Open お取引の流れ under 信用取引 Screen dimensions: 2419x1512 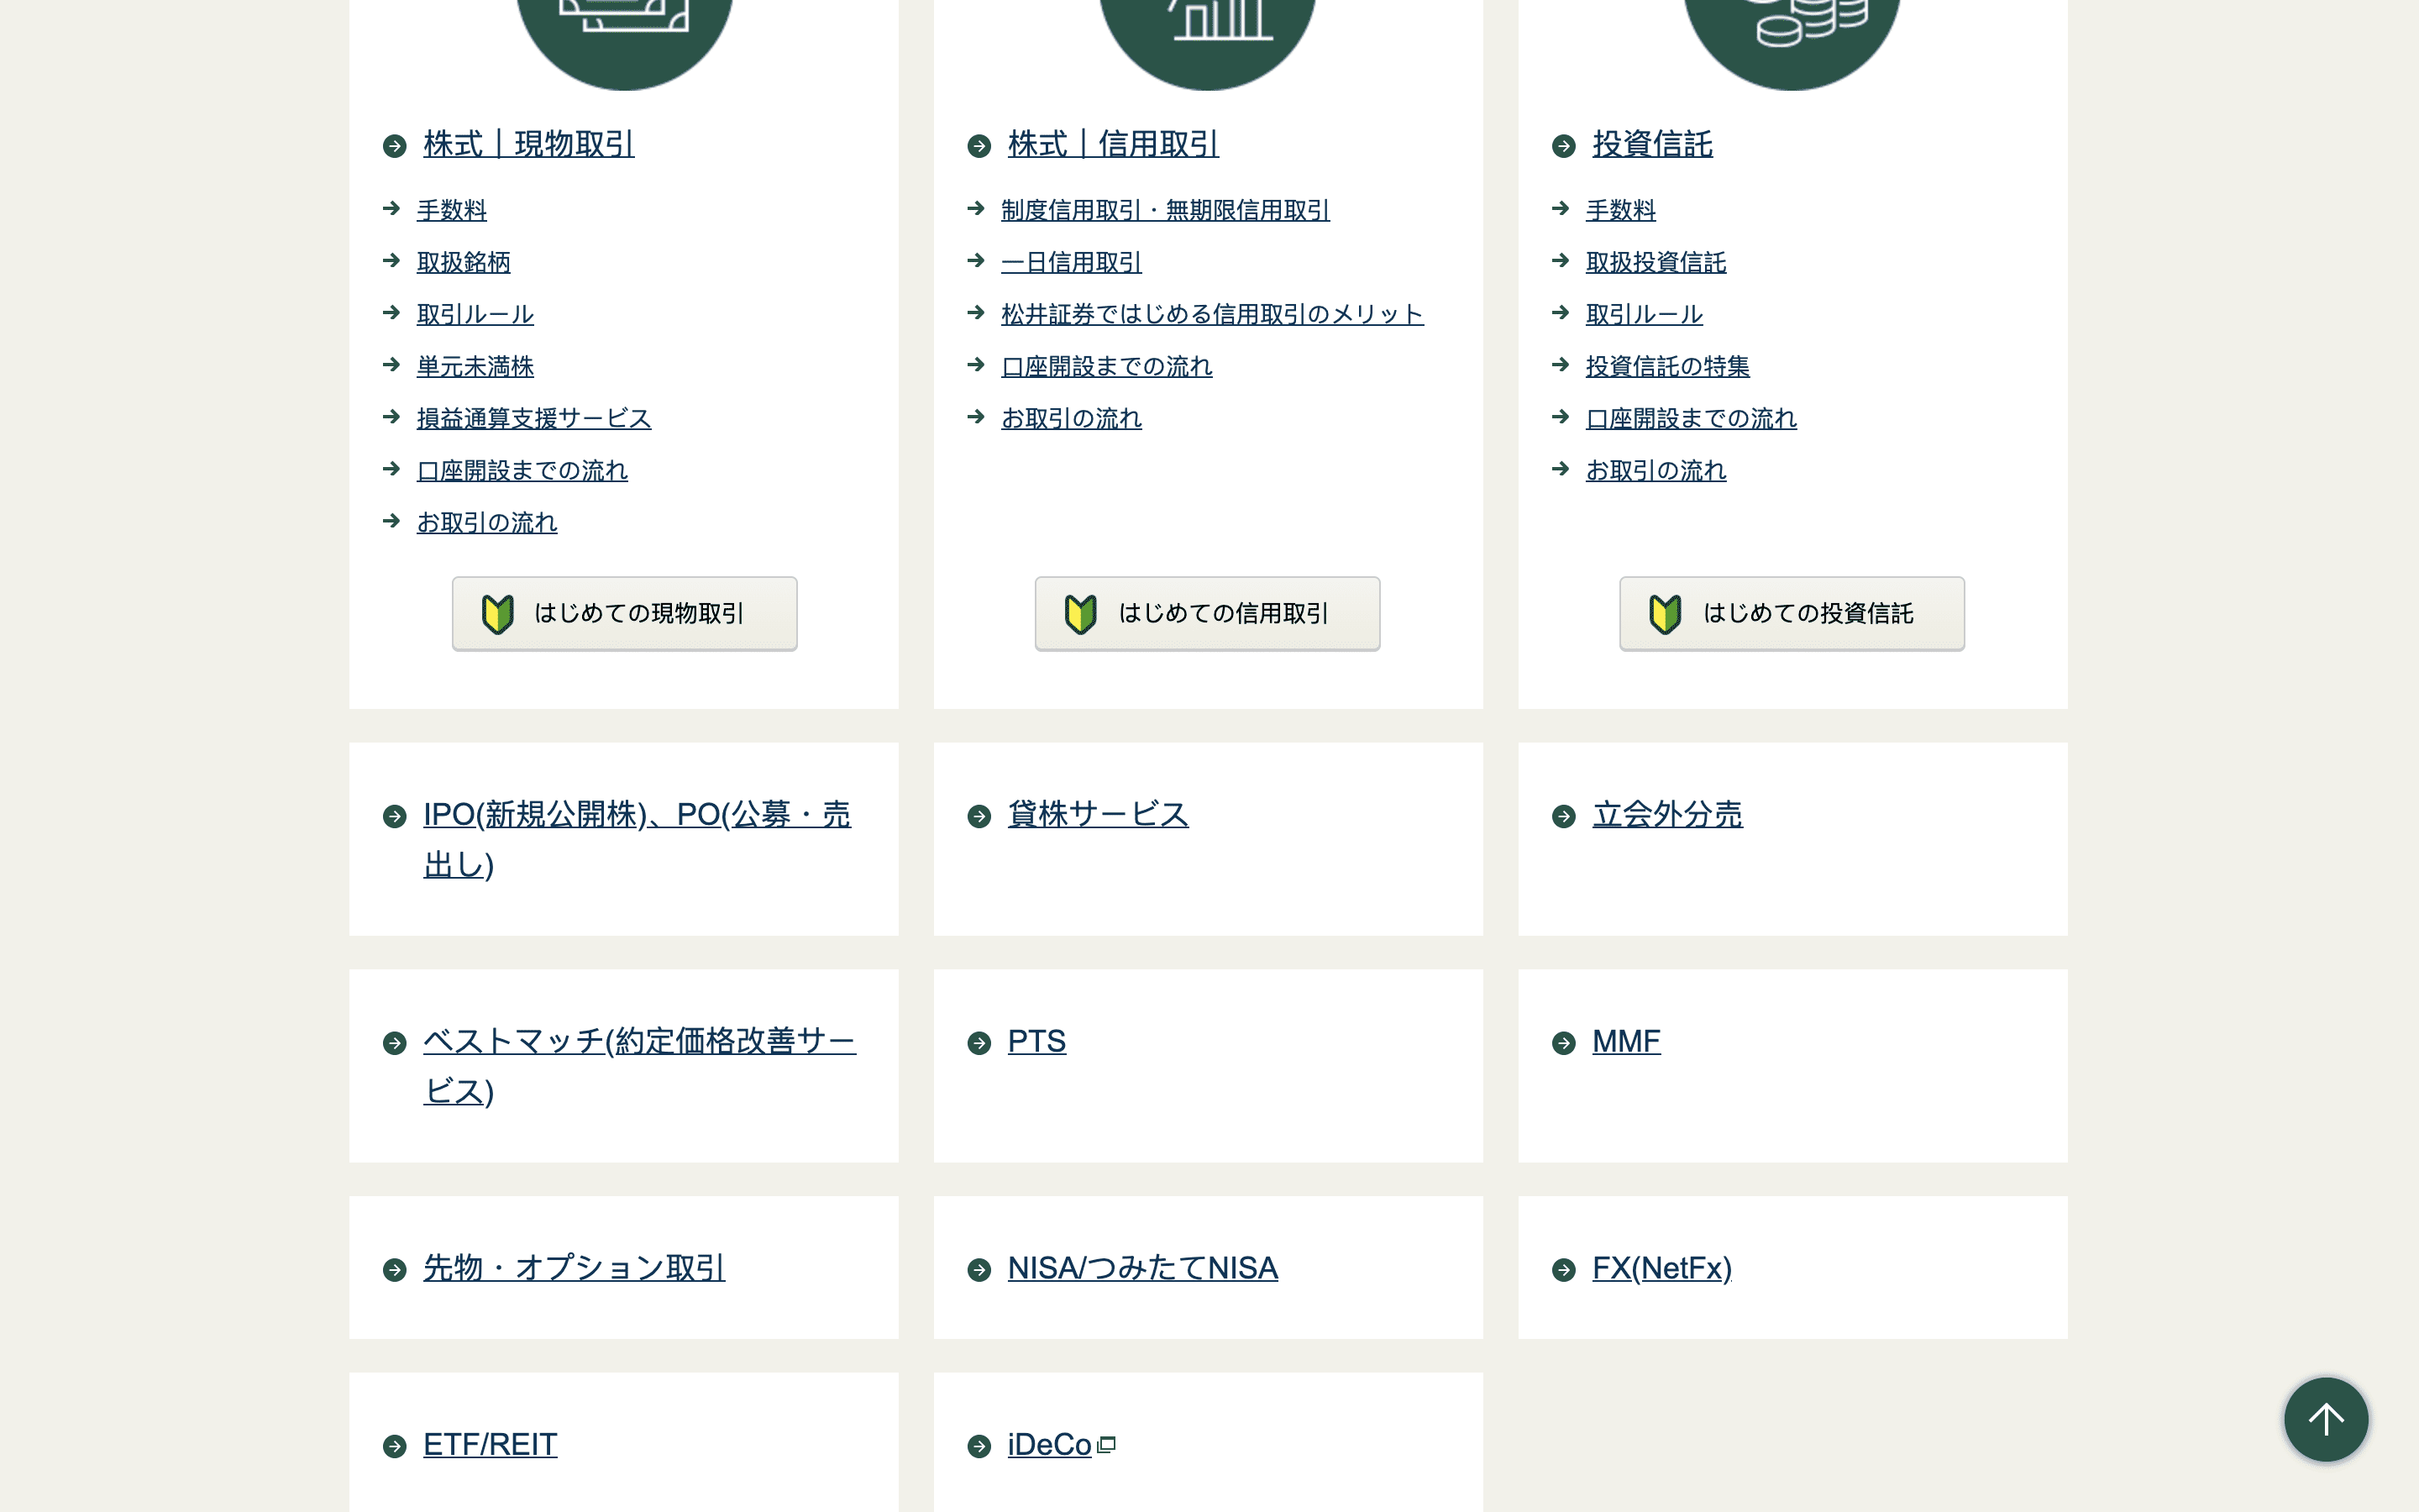coord(1072,418)
